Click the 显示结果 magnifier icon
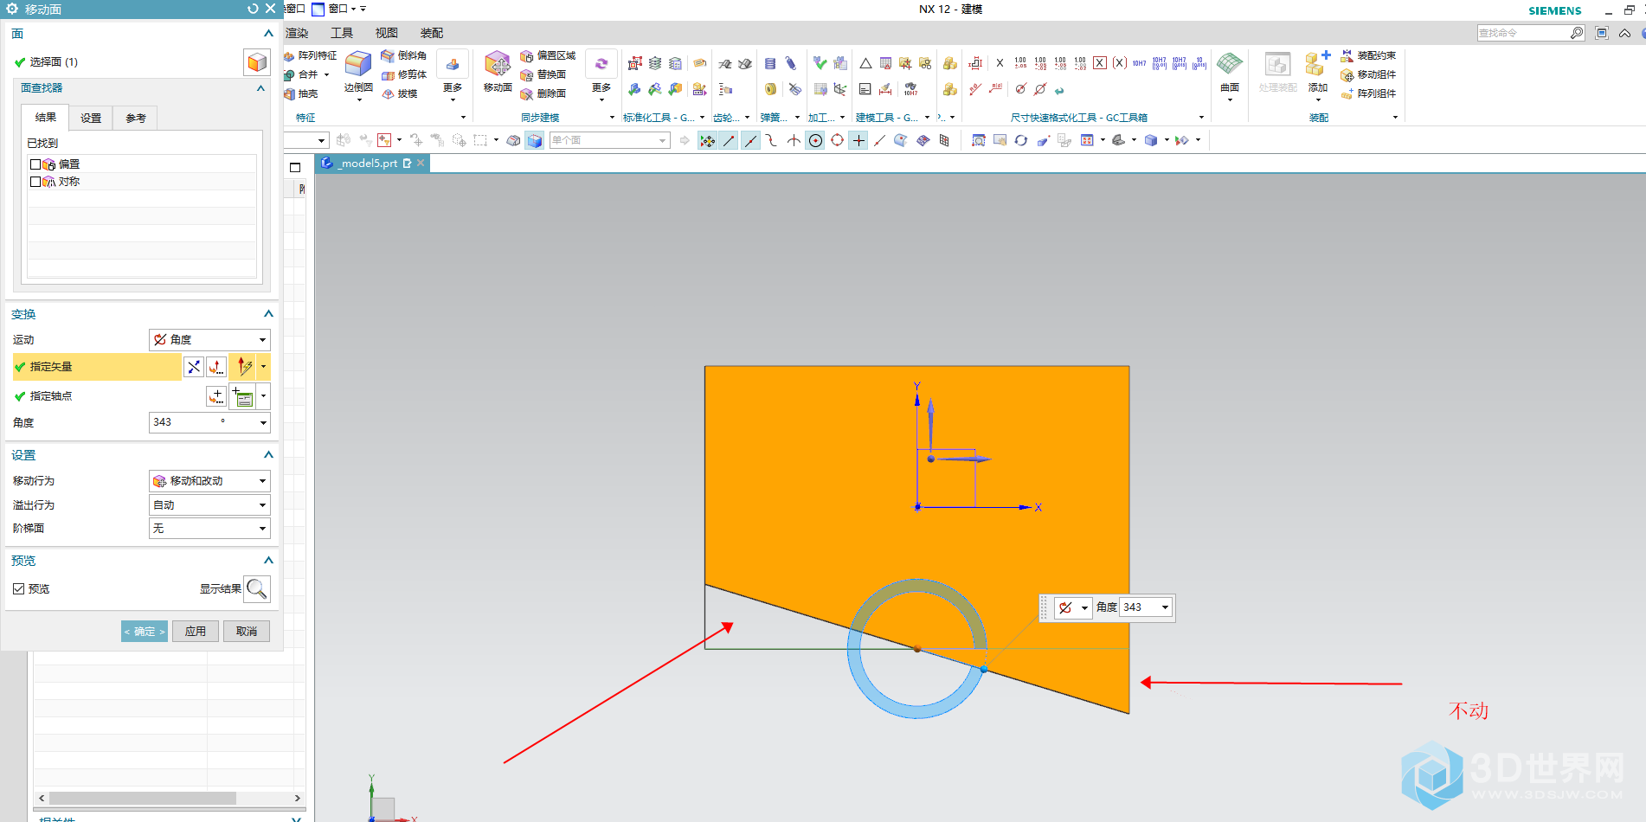Screen dimensions: 1646x822 (257, 589)
